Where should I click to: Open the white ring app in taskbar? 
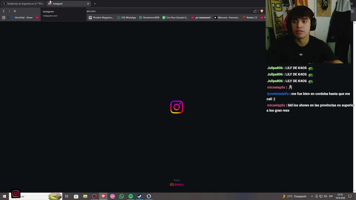[149, 196]
